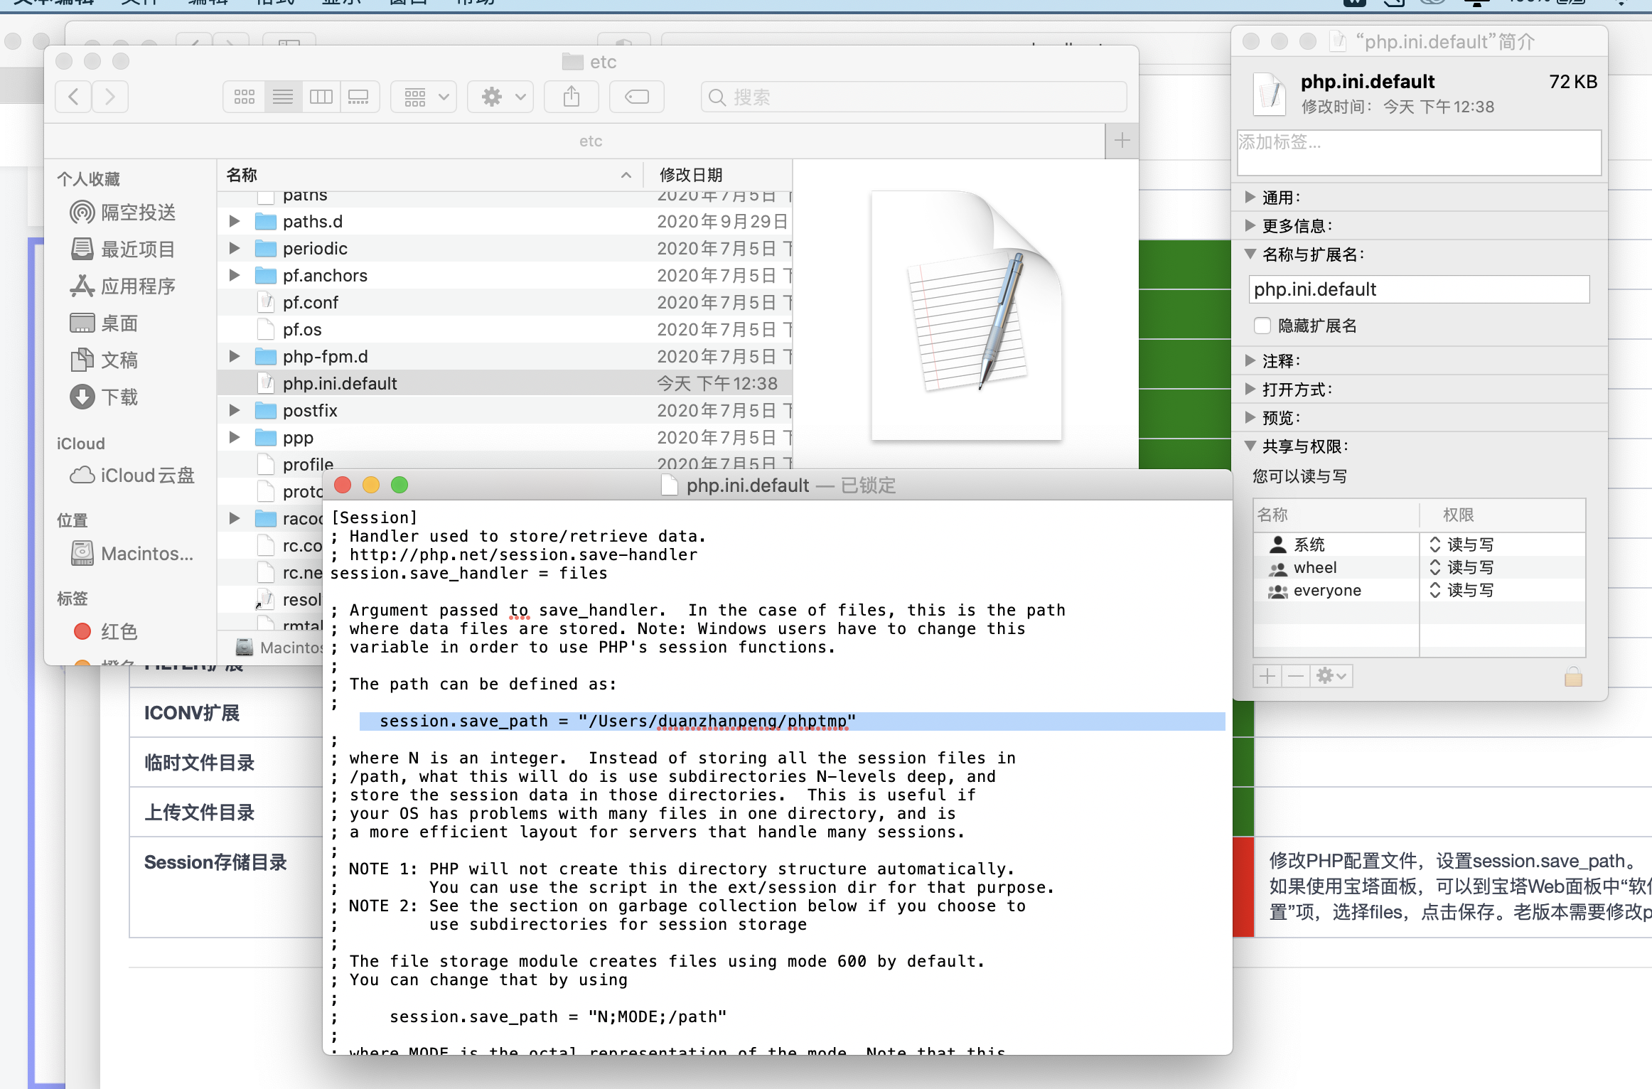Image resolution: width=1652 pixels, height=1089 pixels.
Task: Open AirDrop in Finder sidebar
Action: pyautogui.click(x=123, y=212)
